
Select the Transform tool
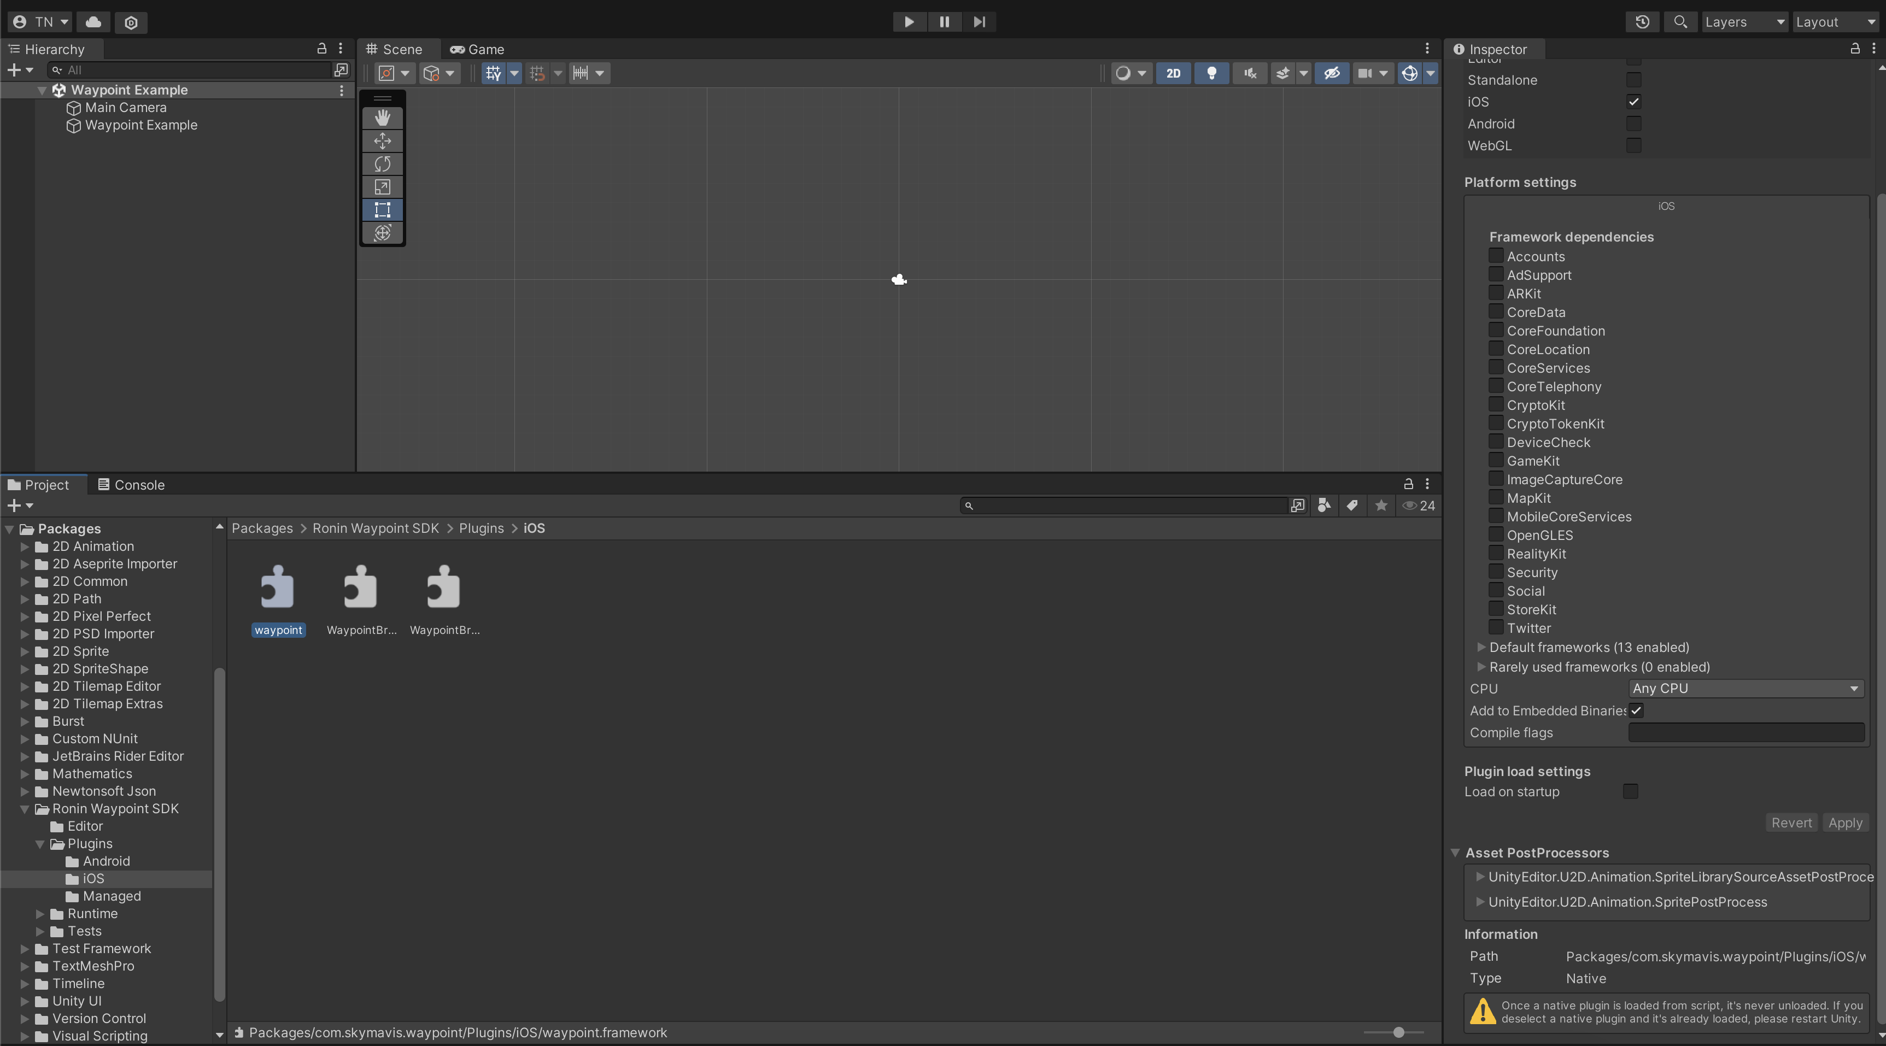382,233
